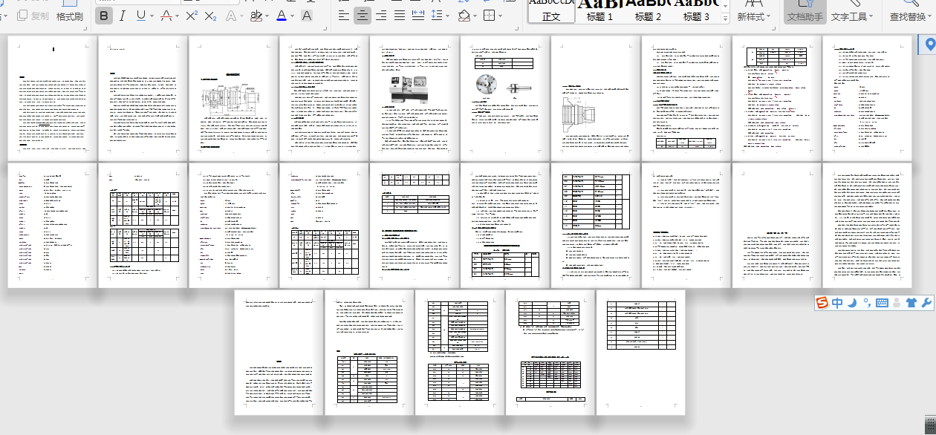The image size is (936, 435).
Task: Select 正文 body style
Action: coord(551,10)
